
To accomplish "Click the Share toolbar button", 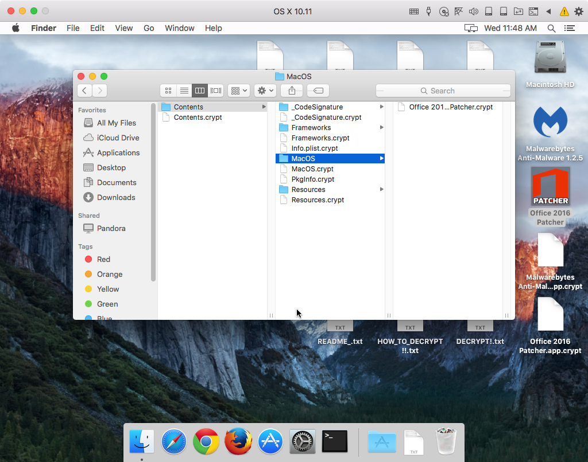I will point(292,91).
